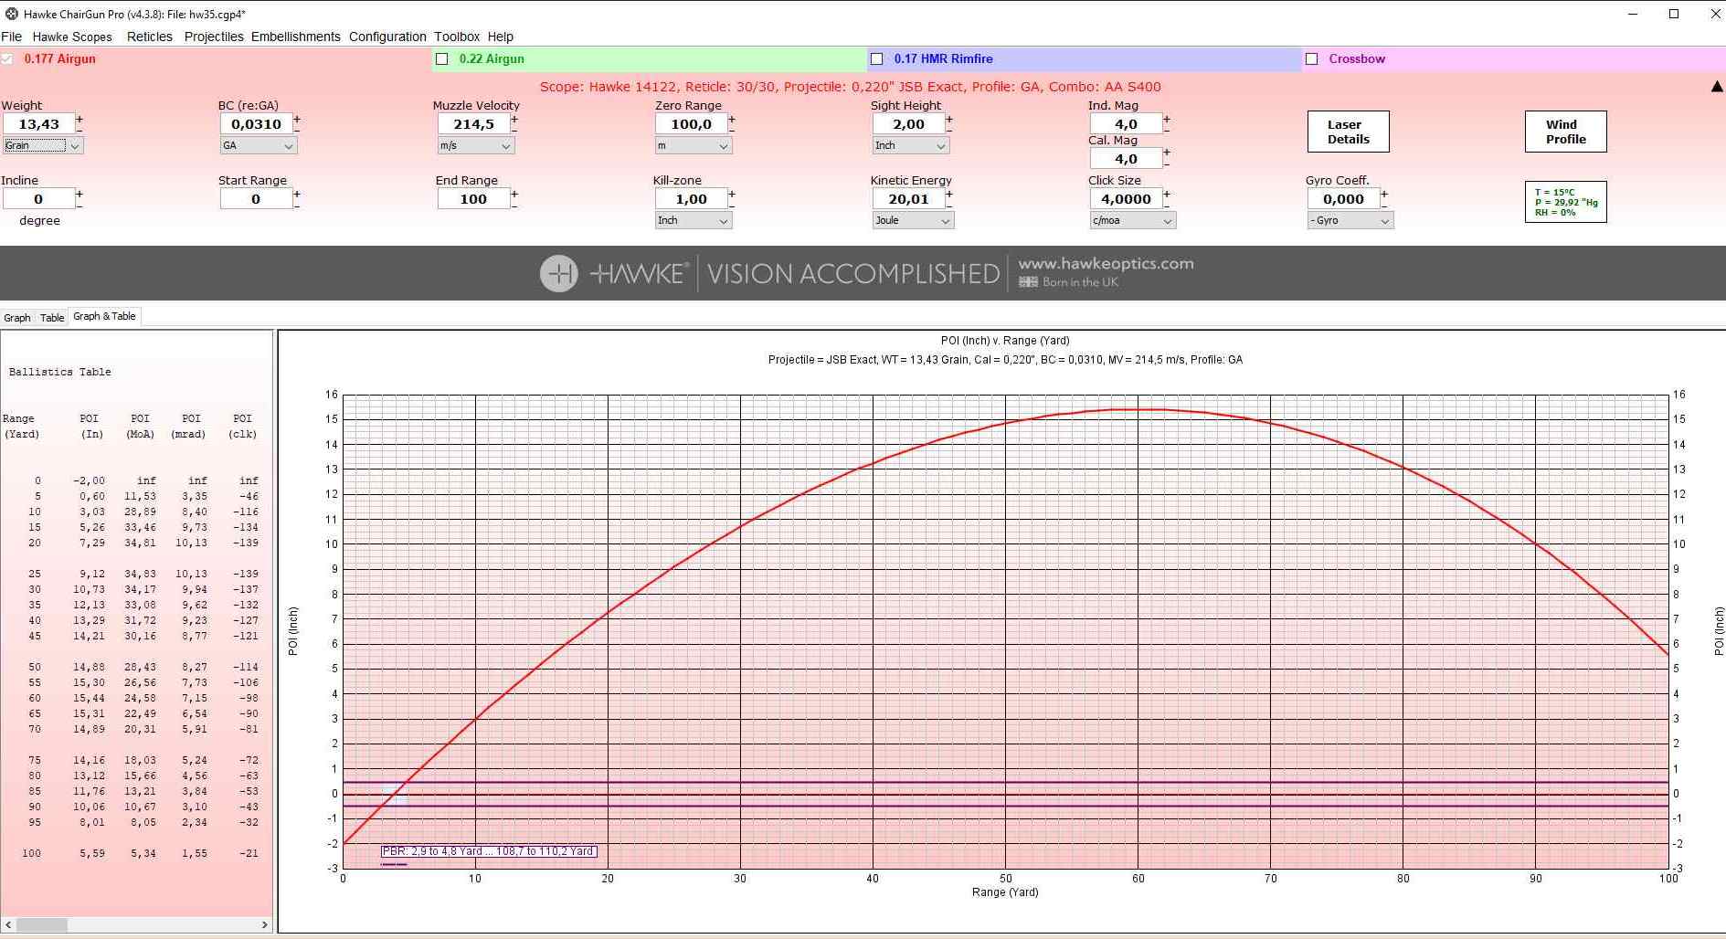
Task: Click the Hawke logo in the banner
Action: (x=558, y=273)
